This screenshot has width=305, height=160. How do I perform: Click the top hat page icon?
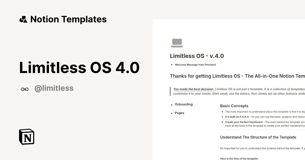(x=177, y=43)
